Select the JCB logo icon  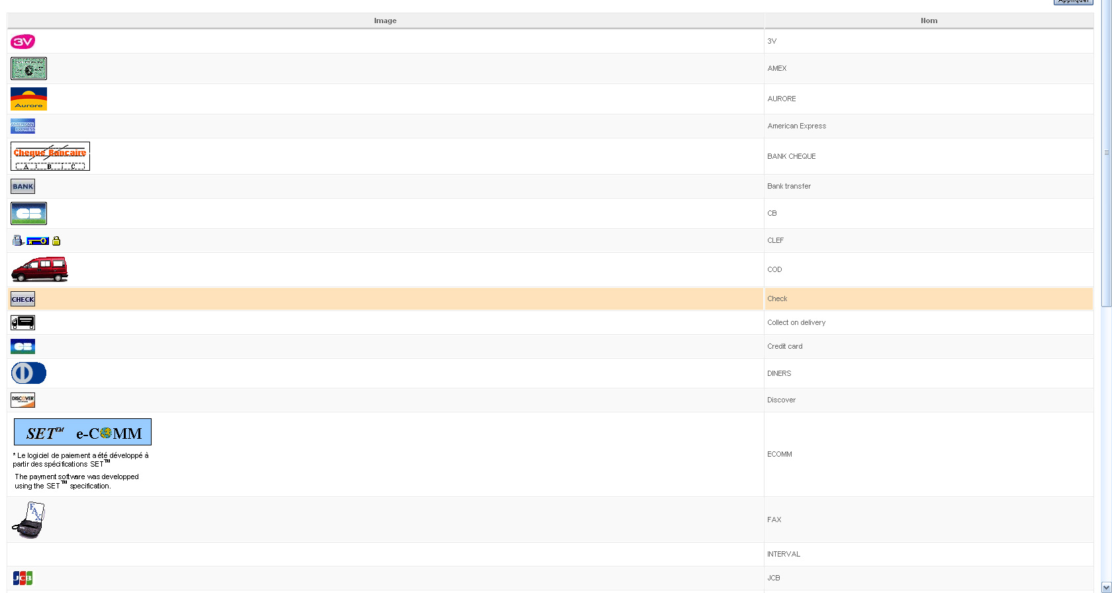tap(23, 578)
